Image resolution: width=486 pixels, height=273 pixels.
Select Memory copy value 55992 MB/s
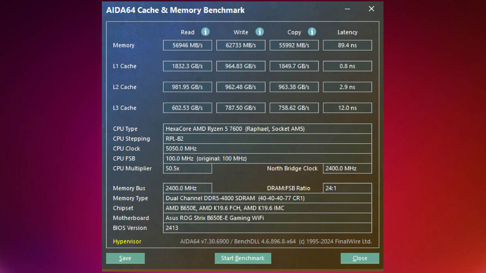[294, 45]
